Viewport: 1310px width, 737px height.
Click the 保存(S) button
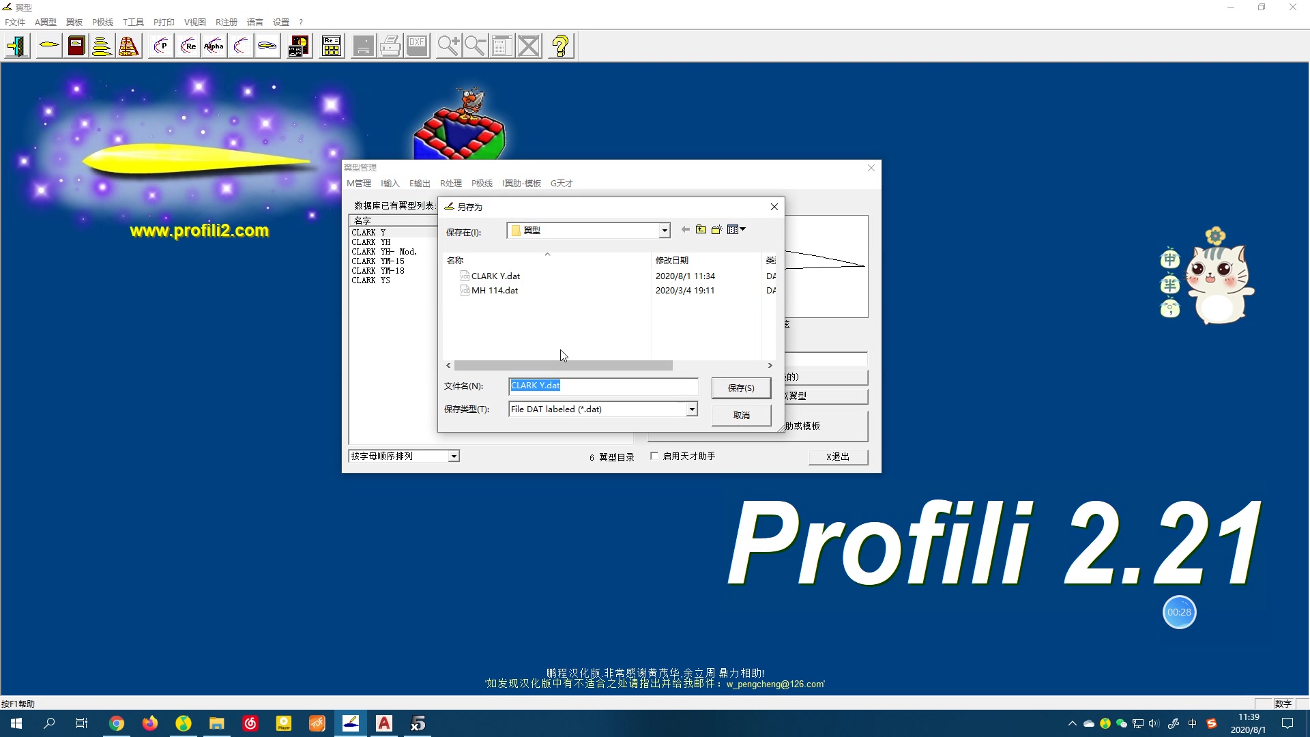741,388
